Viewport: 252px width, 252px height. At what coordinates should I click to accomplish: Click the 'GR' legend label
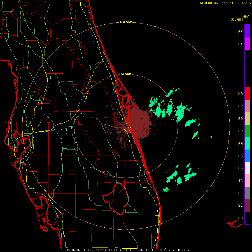tap(240, 106)
